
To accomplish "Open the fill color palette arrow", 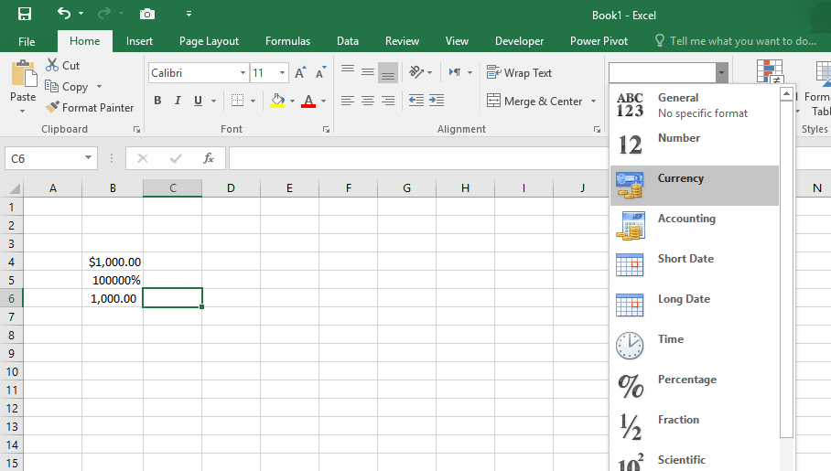I will pyautogui.click(x=292, y=101).
